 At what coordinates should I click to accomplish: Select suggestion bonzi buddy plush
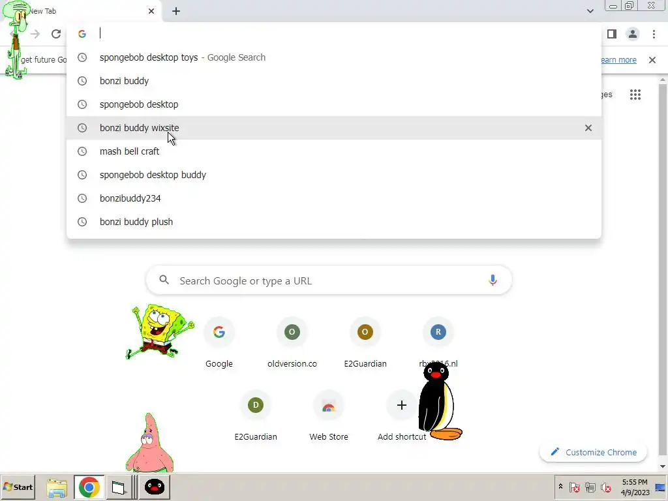click(334, 222)
